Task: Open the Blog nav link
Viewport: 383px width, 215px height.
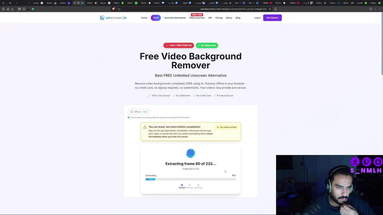Action: (x=238, y=18)
